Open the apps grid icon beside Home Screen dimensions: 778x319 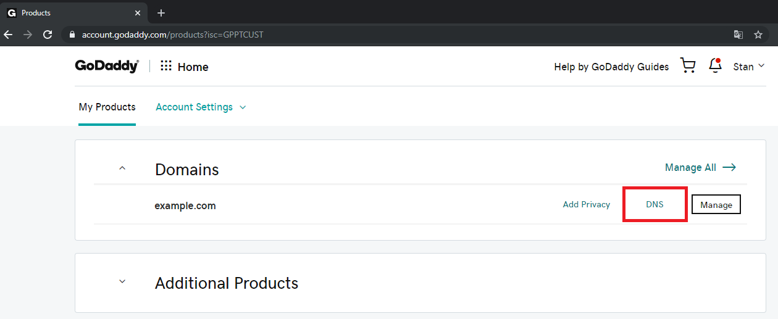[166, 66]
